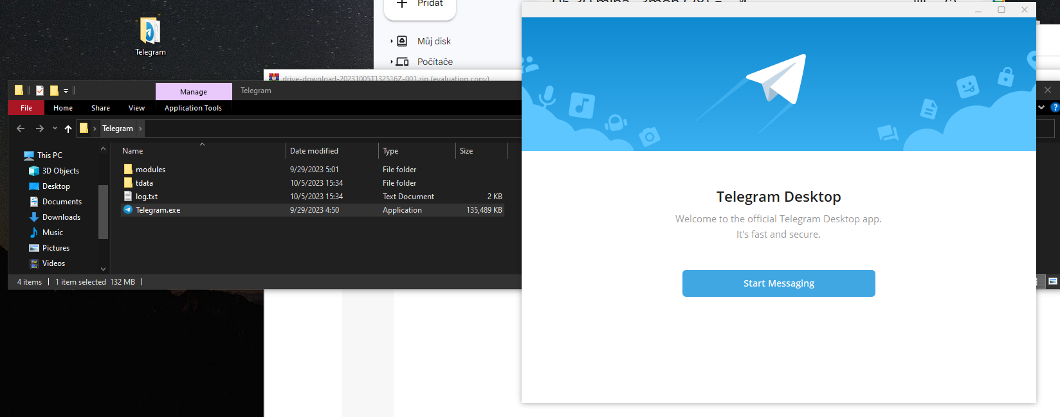Go up one folder level
The width and height of the screenshot is (1060, 417).
(68, 129)
